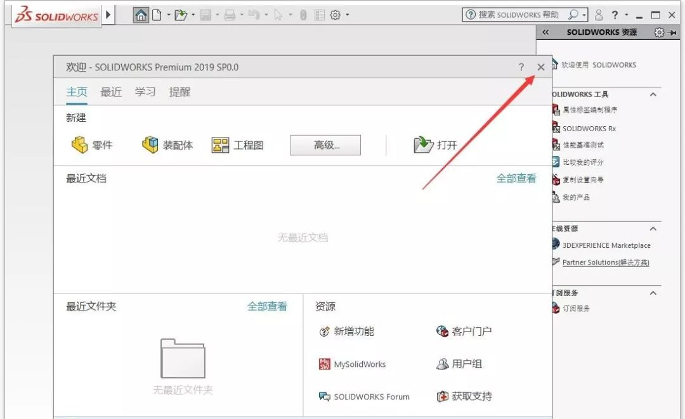Image resolution: width=685 pixels, height=419 pixels.
Task: Click the 打开 open document button
Action: (436, 145)
